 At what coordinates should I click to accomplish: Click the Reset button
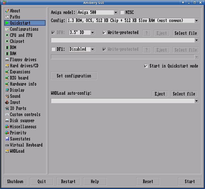[x=148, y=181]
